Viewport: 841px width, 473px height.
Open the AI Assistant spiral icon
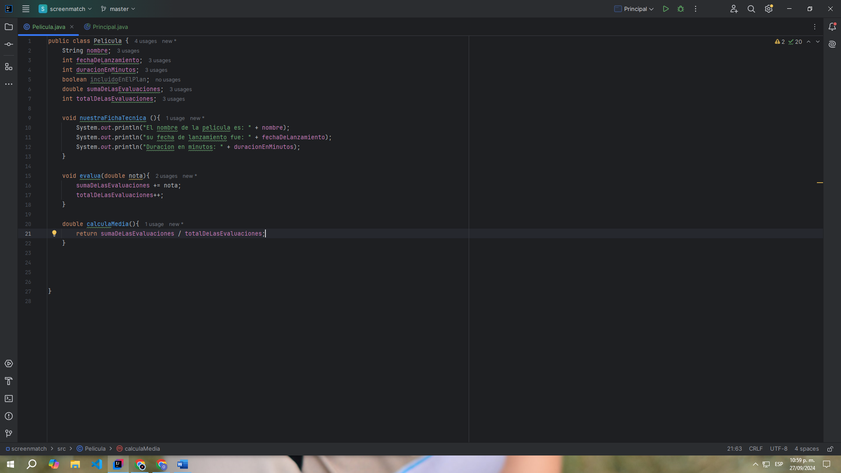832,44
